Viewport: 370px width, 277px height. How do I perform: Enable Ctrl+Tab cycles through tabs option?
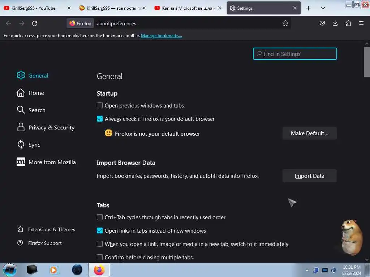(x=100, y=217)
